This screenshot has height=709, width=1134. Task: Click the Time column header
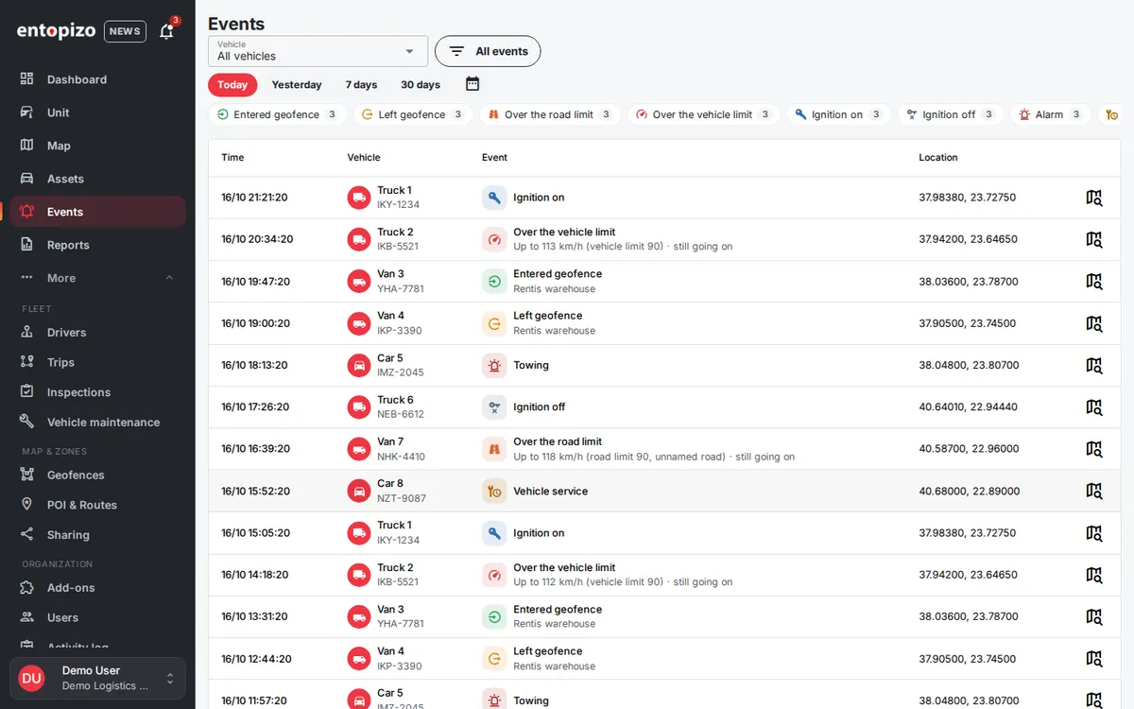(x=232, y=158)
